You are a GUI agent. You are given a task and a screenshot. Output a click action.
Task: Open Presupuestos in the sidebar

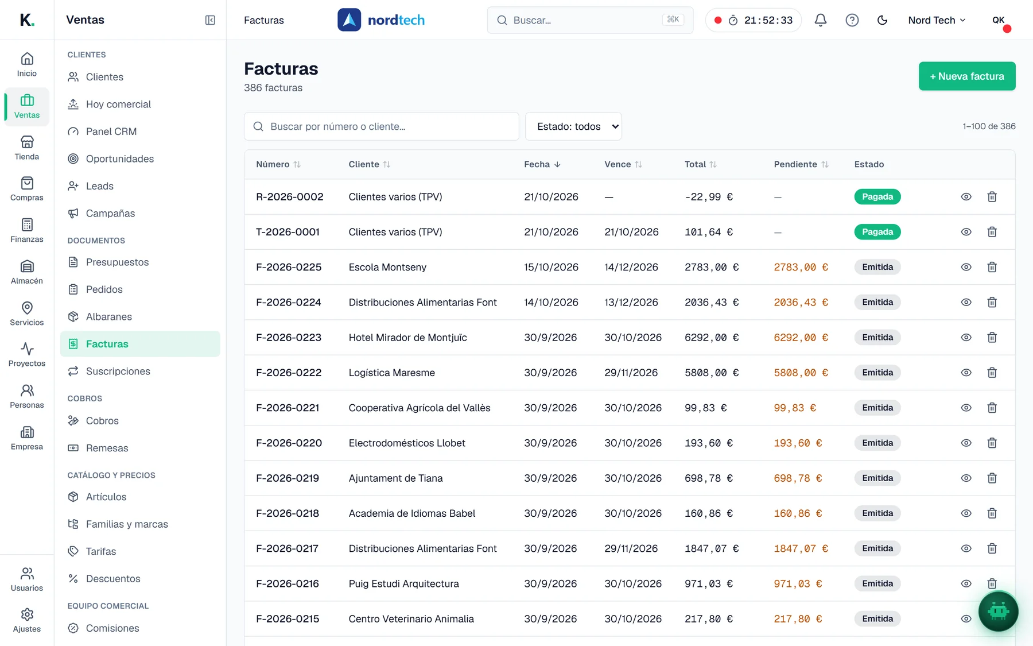pos(140,262)
